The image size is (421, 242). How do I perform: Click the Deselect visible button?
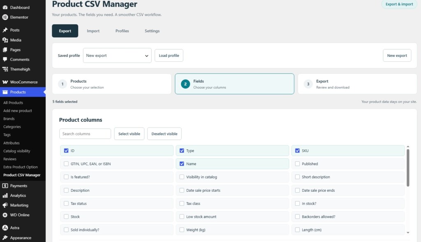click(x=164, y=134)
